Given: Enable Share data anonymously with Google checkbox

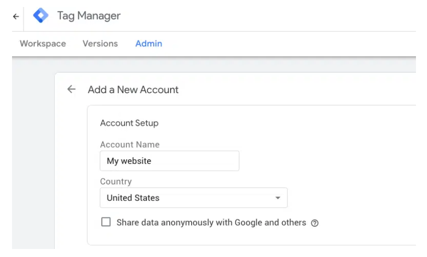Looking at the screenshot, I should pyautogui.click(x=106, y=222).
